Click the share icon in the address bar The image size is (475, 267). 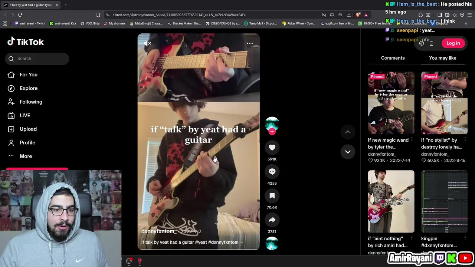click(349, 15)
